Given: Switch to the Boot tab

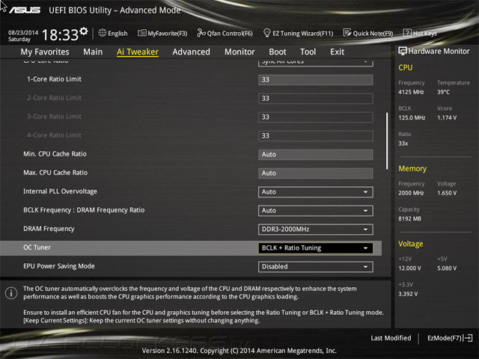Looking at the screenshot, I should pyautogui.click(x=278, y=52).
